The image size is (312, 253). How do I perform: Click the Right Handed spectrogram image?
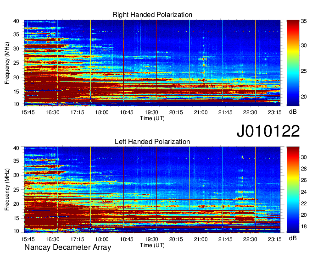pos(152,63)
